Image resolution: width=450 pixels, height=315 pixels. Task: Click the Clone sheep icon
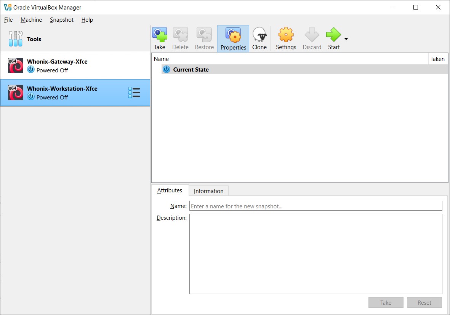(x=259, y=35)
